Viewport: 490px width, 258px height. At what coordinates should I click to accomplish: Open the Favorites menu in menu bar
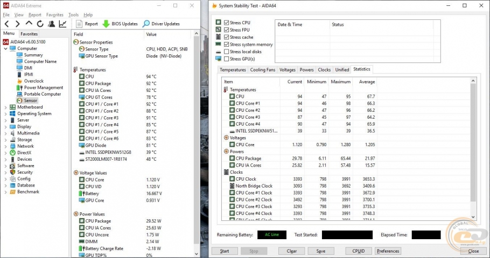pyautogui.click(x=55, y=15)
